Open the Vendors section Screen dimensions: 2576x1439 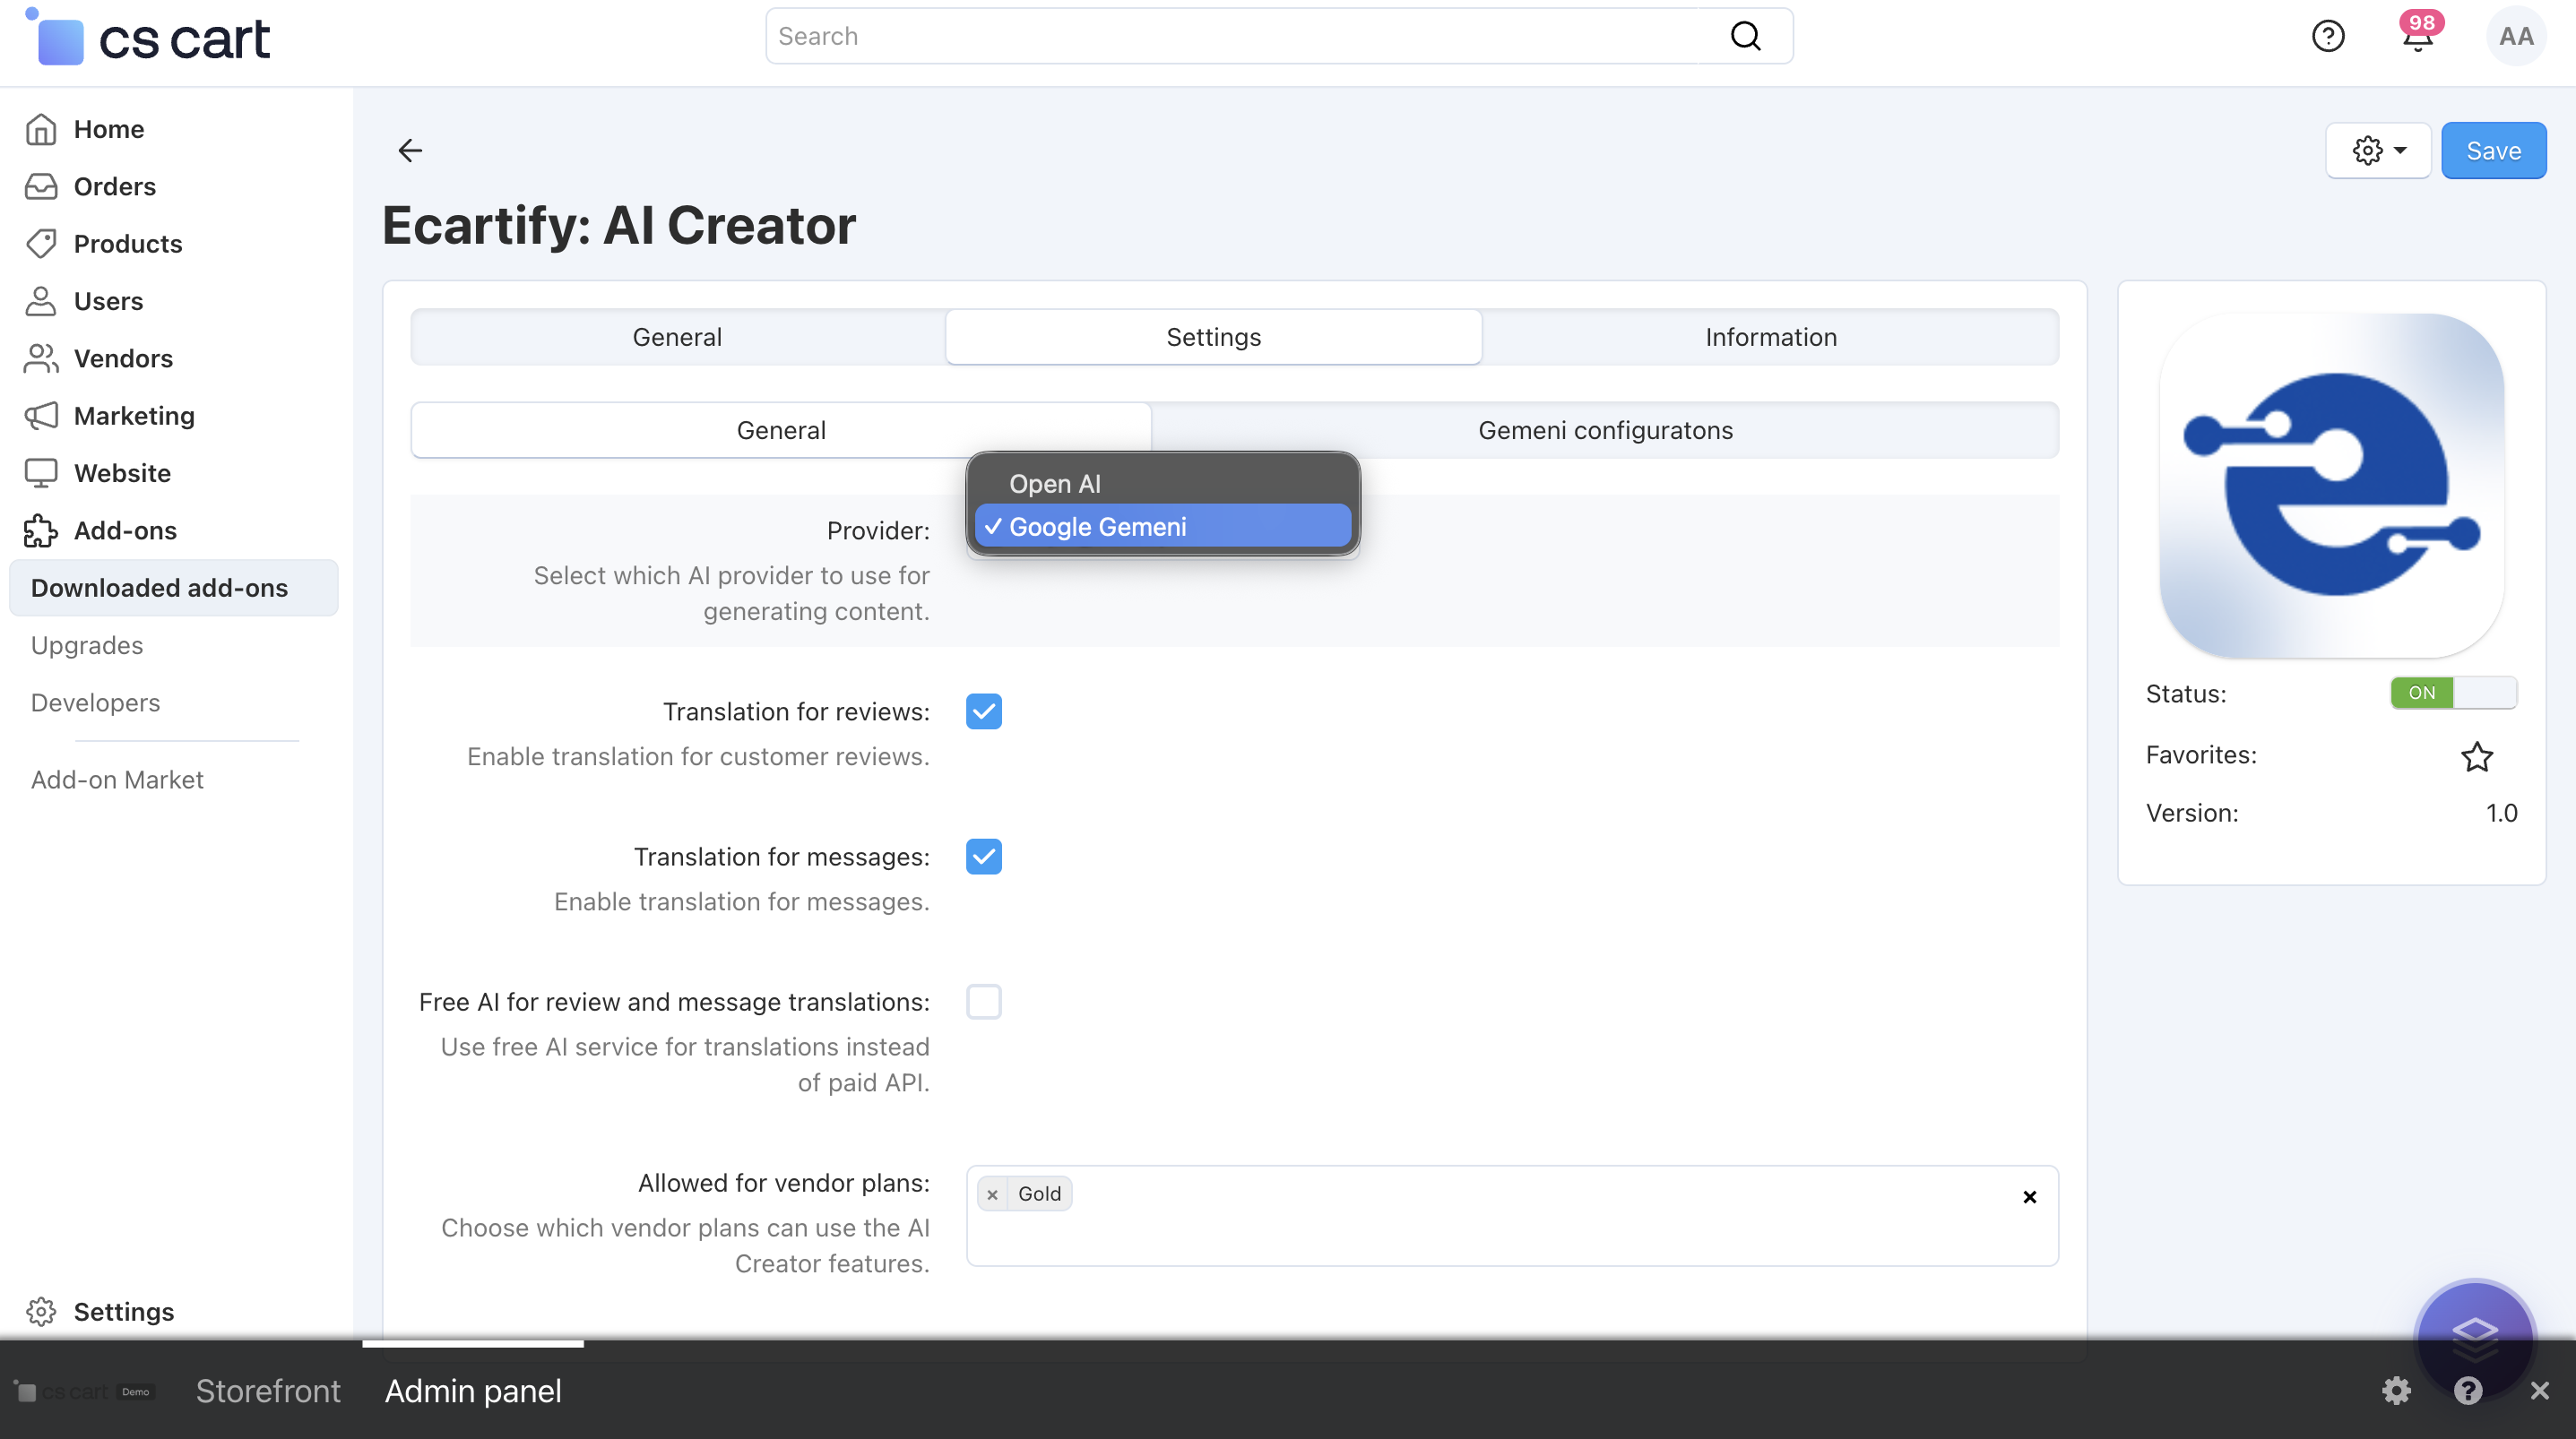pos(124,358)
